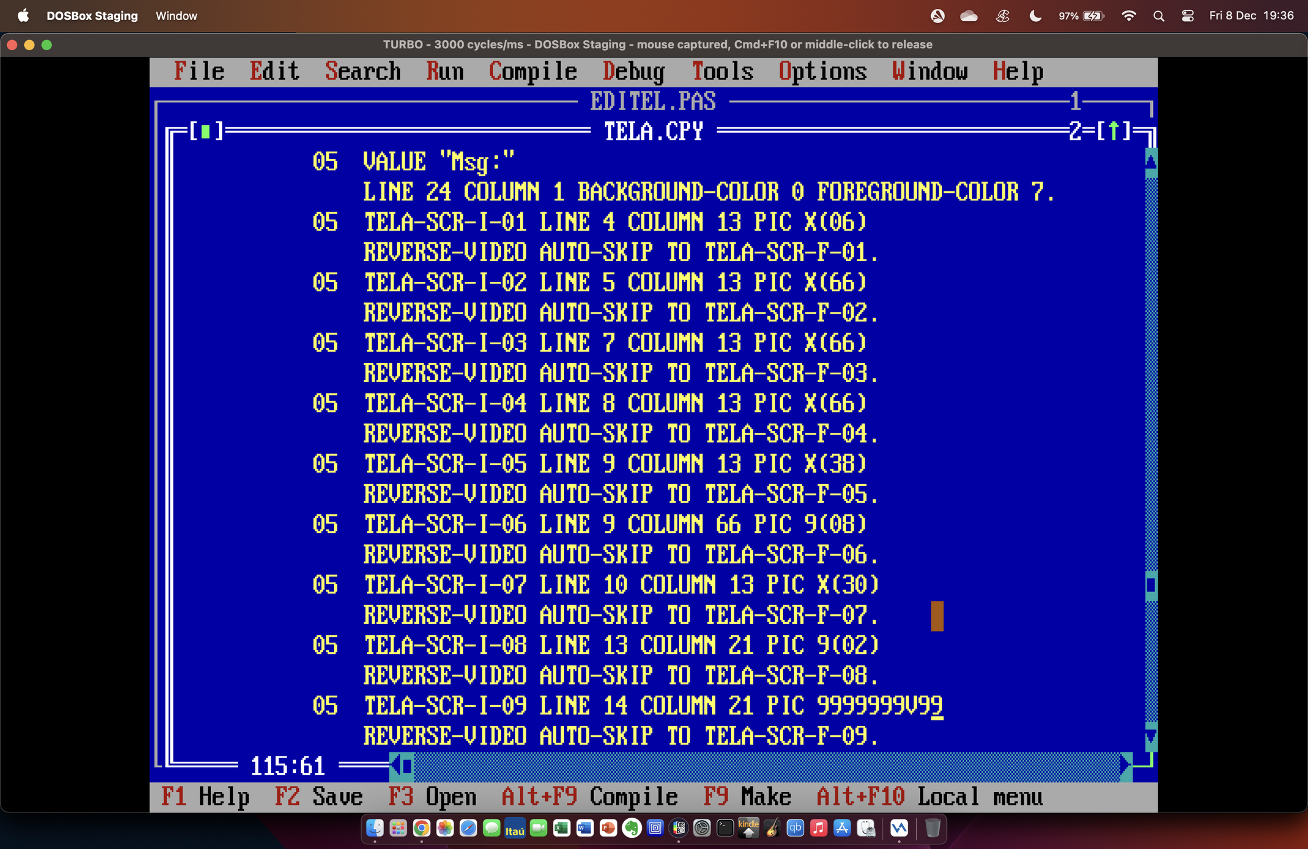Open the Compile menu
This screenshot has height=849, width=1308.
[x=532, y=72]
